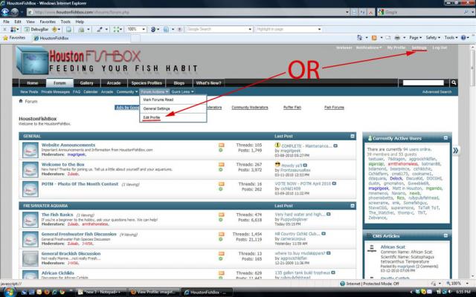Click the green resize window icon in DebugBar
The image size is (476, 297).
click(116, 30)
